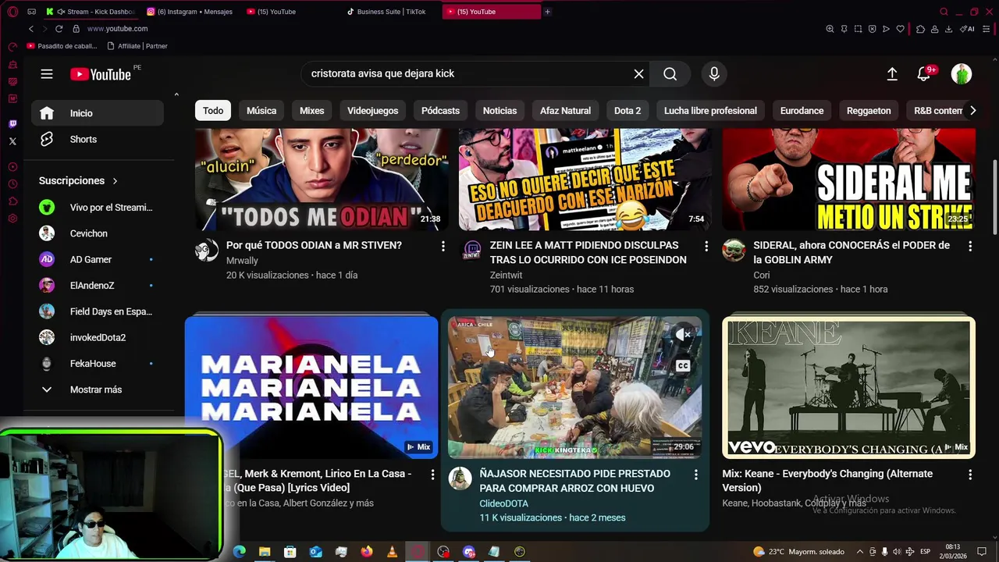Select the Dota 2 filter chip
This screenshot has width=999, height=562.
pyautogui.click(x=627, y=110)
